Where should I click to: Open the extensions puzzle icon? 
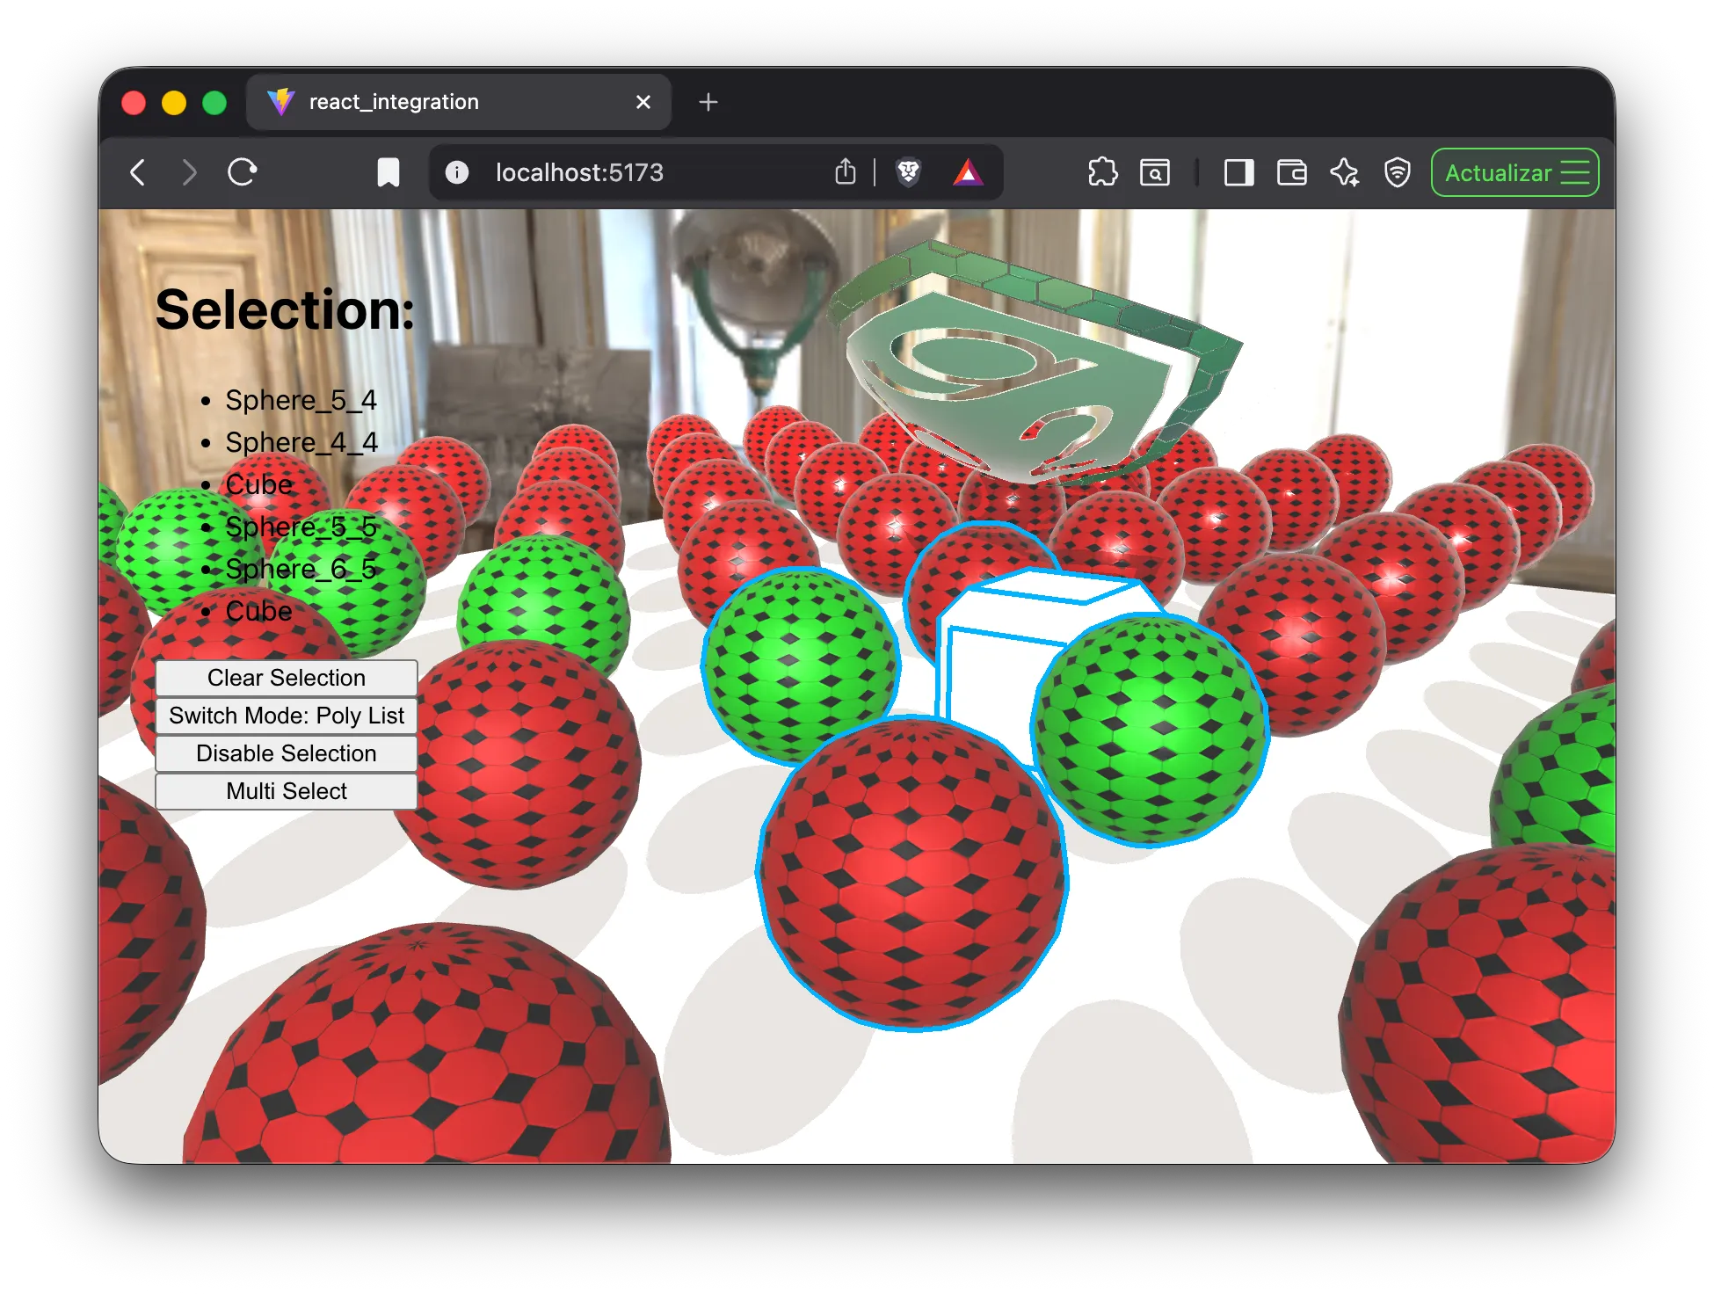[x=1102, y=172]
